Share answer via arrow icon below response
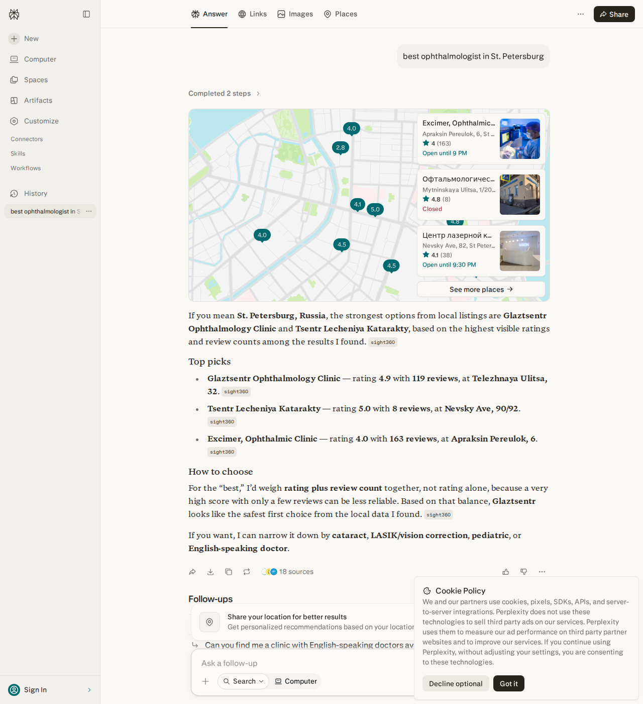Viewport: 643px width, 704px height. click(192, 572)
